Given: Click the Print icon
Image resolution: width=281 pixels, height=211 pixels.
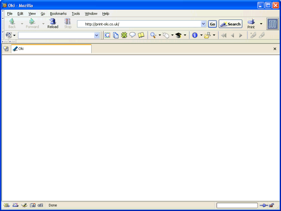Looking at the screenshot, I should click(x=251, y=23).
